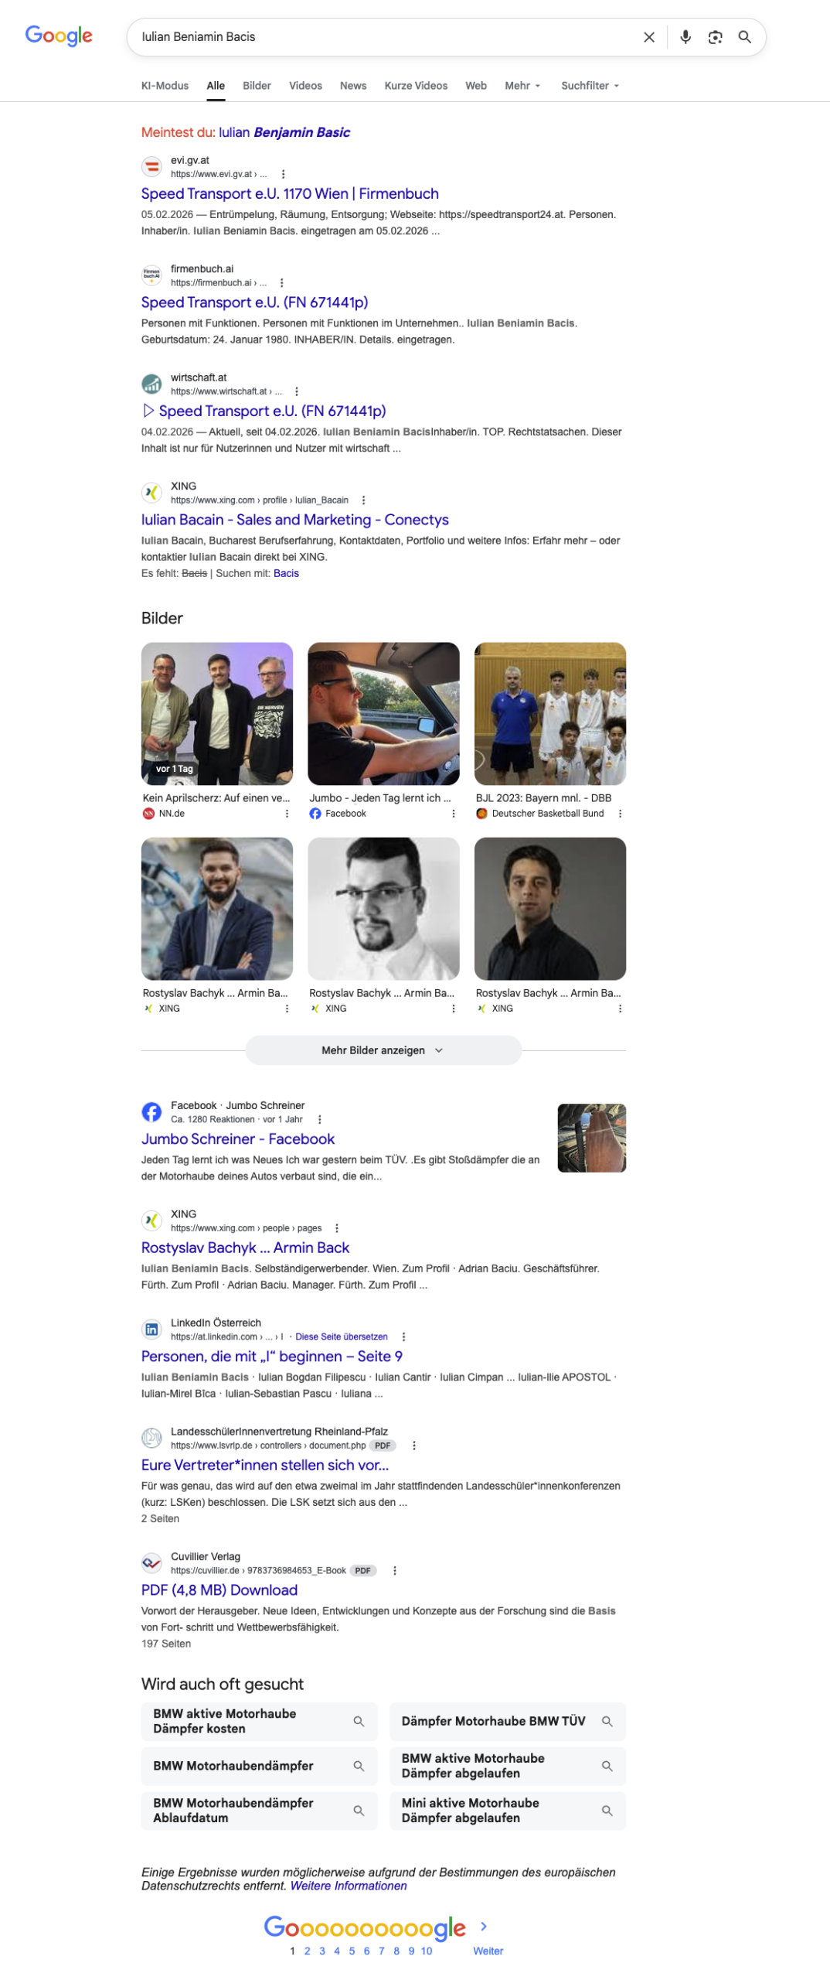Screen dimensions: 830x1980
Task: Open the KI-Modus tab
Action: point(165,86)
